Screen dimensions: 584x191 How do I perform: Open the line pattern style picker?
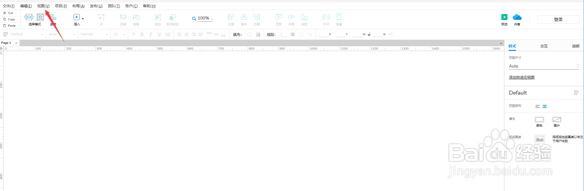click(301, 34)
